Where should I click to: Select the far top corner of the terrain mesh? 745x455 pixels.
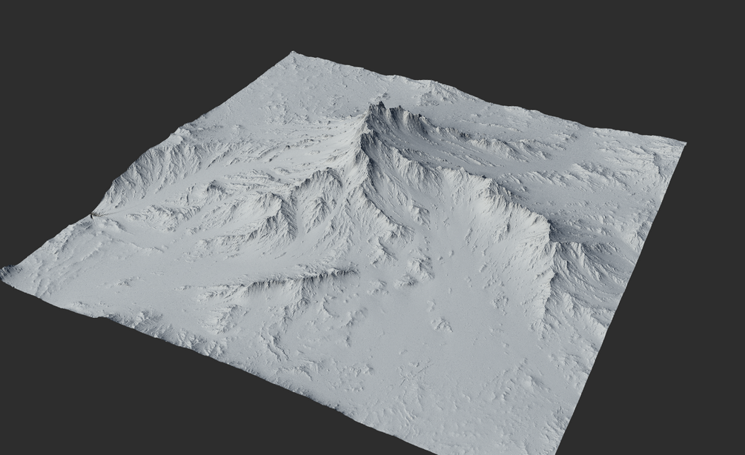(x=293, y=56)
